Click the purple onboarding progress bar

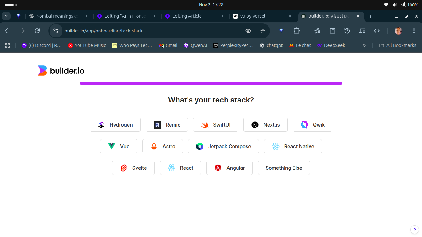211,83
